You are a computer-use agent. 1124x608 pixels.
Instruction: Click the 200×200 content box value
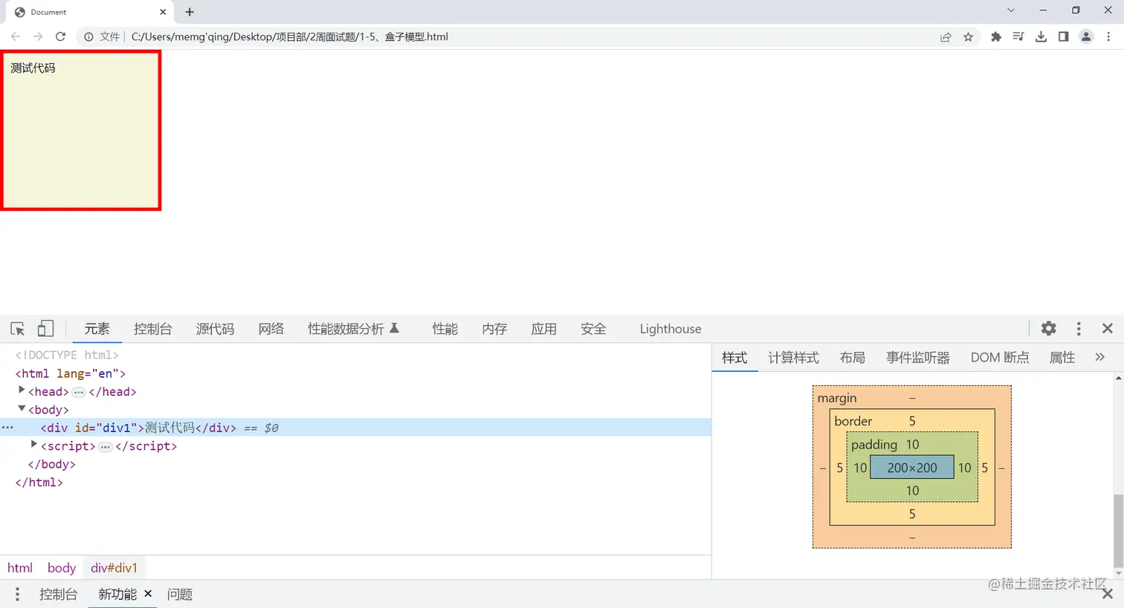click(912, 468)
